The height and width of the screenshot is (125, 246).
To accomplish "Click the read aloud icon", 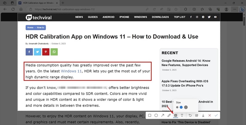I will click(x=161, y=9).
